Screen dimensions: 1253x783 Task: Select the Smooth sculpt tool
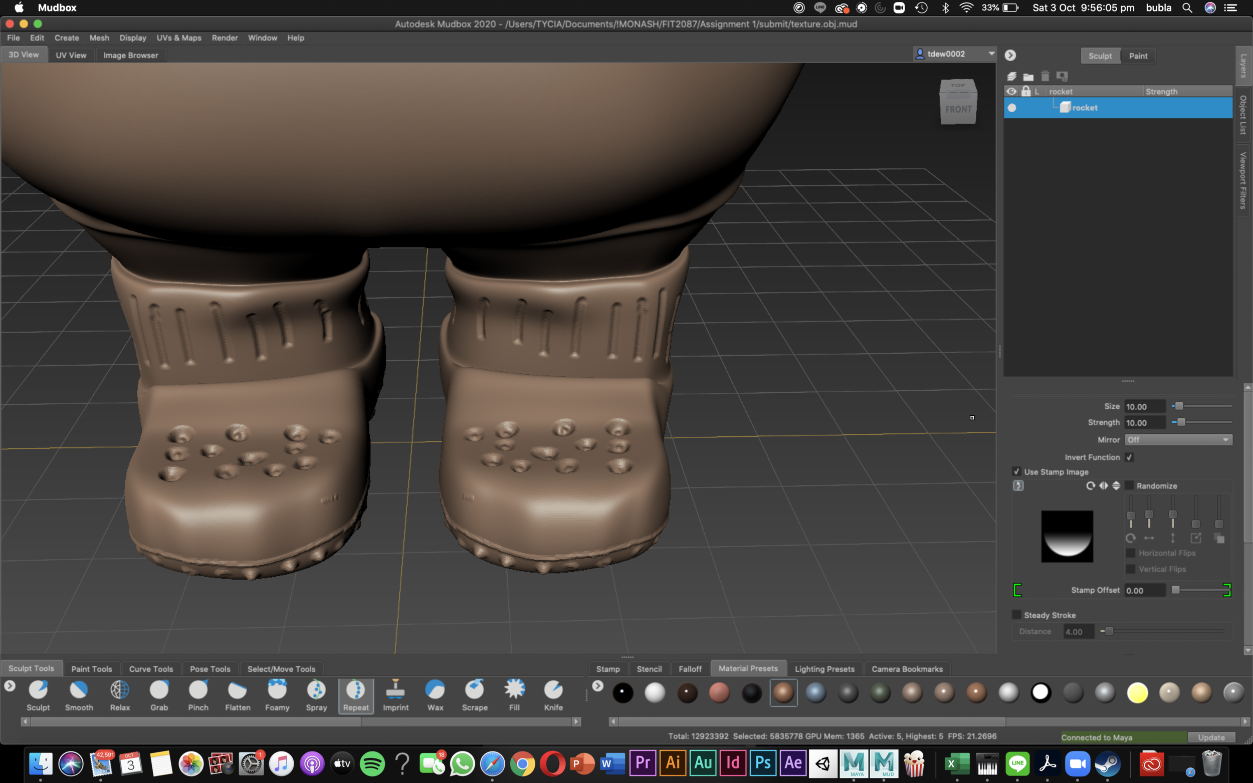(x=79, y=695)
